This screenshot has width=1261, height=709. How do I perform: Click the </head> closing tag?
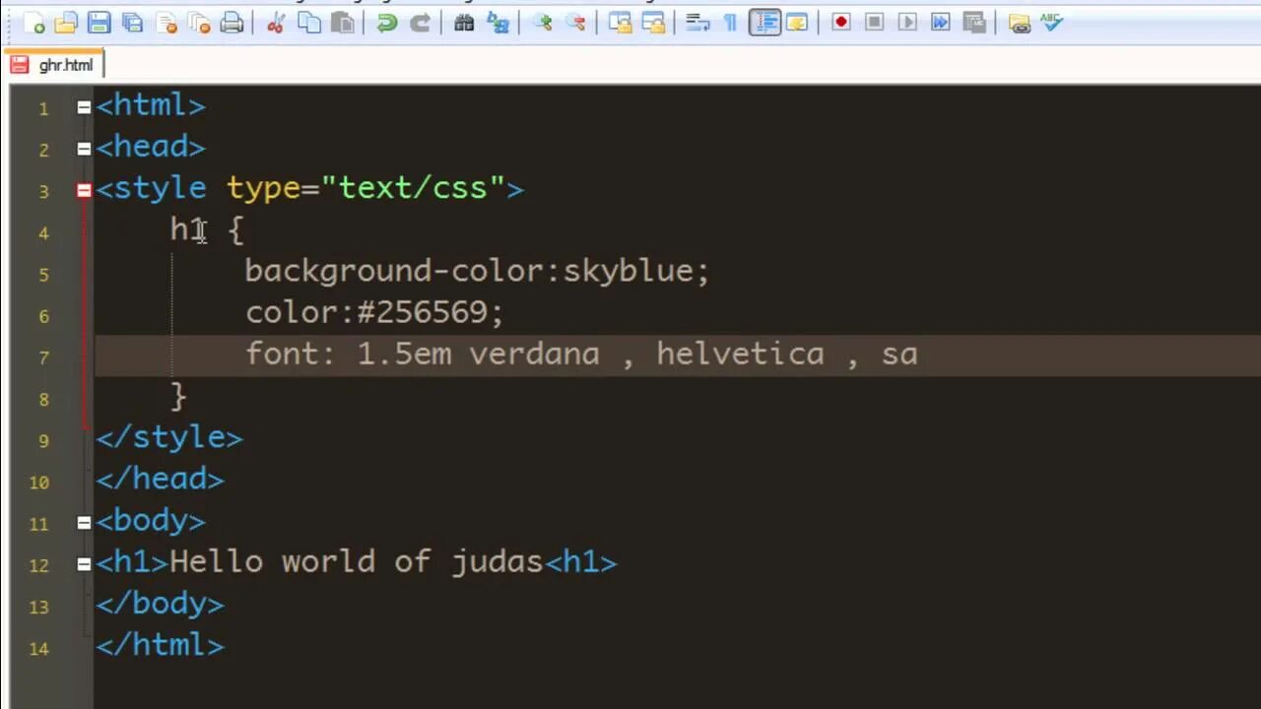160,479
